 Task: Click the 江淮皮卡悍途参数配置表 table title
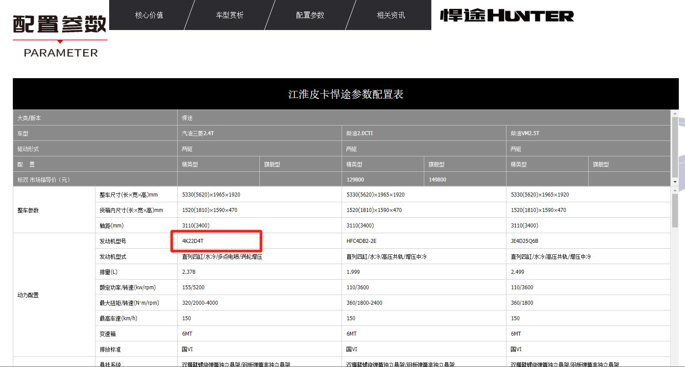[x=346, y=94]
